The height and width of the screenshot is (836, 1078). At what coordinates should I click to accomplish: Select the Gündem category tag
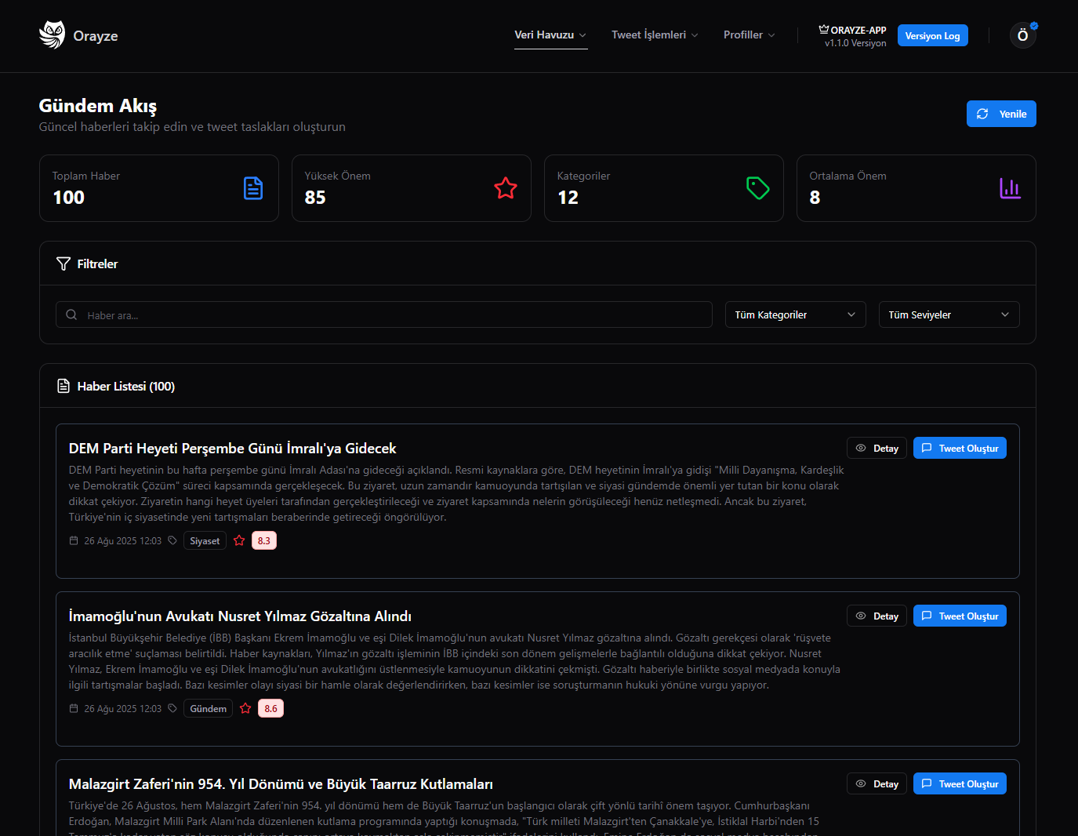[x=208, y=708]
